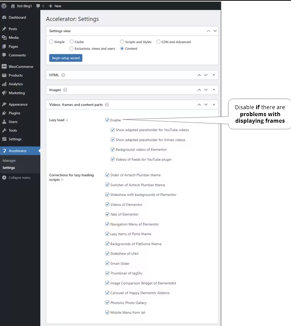
Task: Click the comments bubble icon in admin bar
Action: coord(38,6)
